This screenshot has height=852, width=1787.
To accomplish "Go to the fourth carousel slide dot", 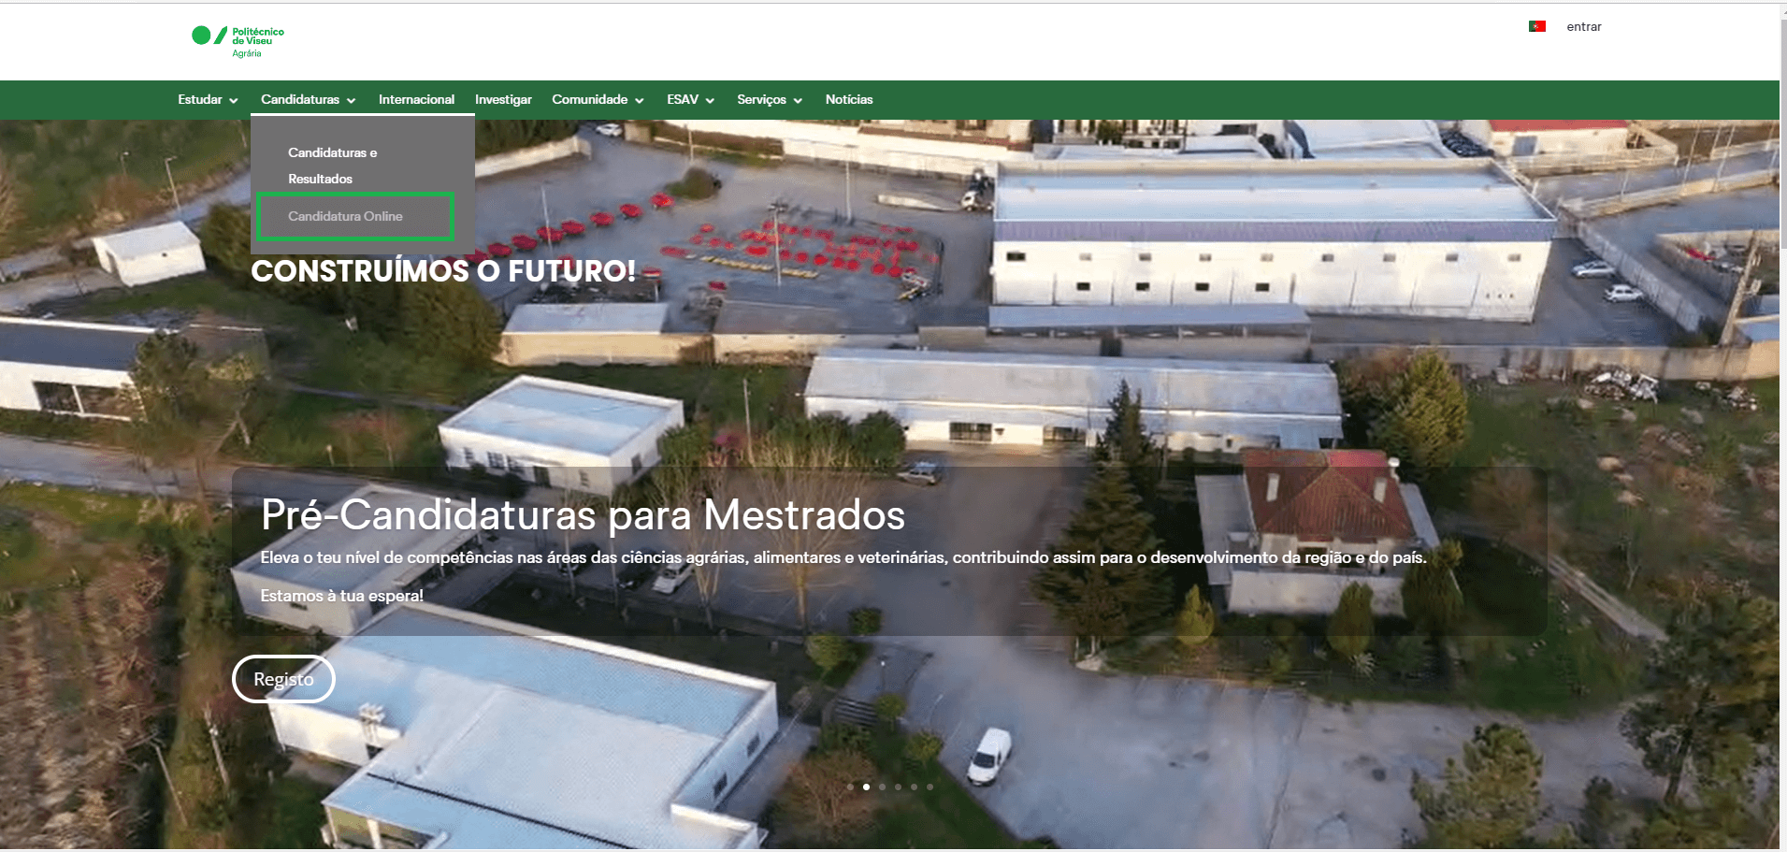I will 898,787.
